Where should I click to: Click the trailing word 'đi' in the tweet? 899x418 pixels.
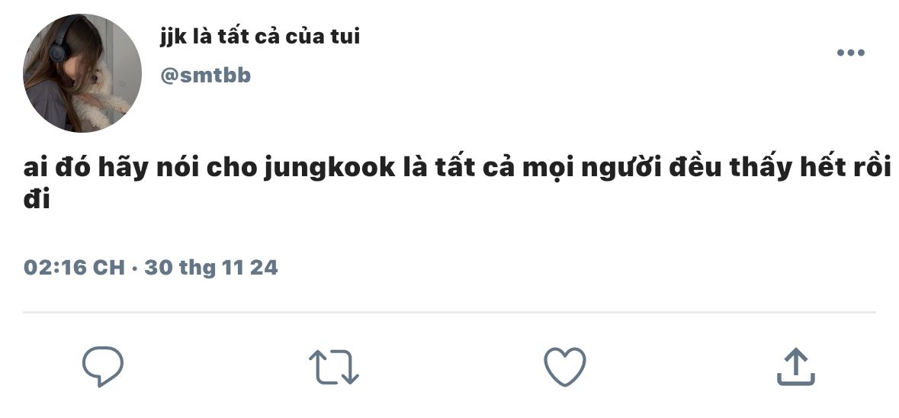pyautogui.click(x=37, y=200)
